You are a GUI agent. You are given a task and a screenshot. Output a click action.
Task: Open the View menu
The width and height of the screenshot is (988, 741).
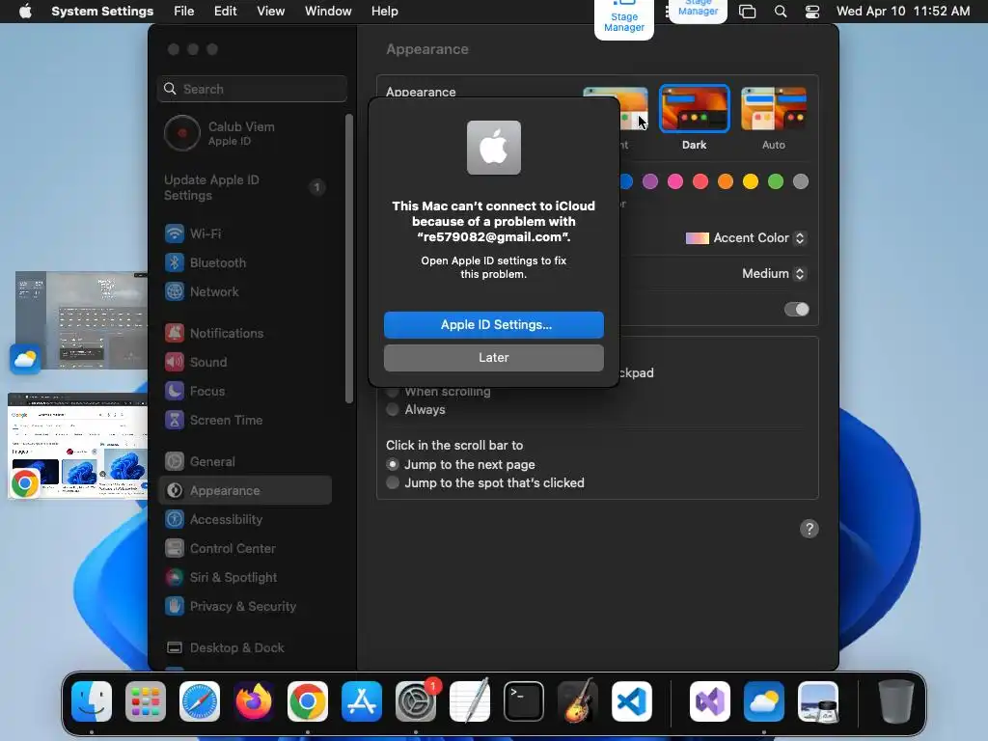point(271,12)
